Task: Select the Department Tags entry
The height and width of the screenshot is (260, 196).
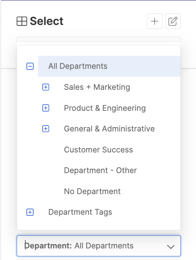Action: (80, 212)
